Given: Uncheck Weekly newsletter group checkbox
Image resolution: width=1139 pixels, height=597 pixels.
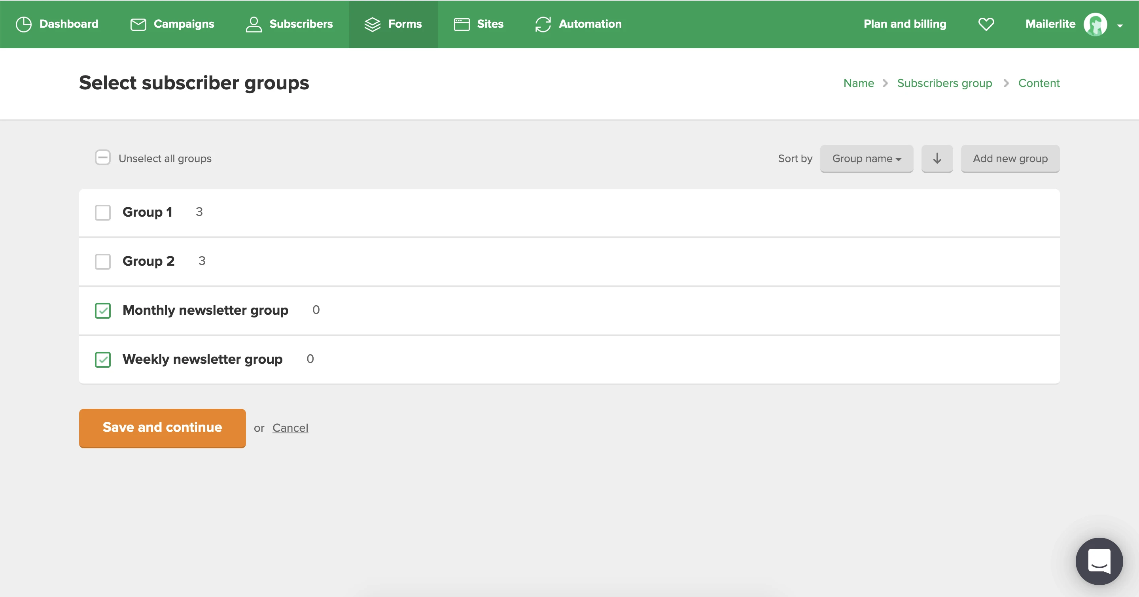Looking at the screenshot, I should tap(102, 360).
